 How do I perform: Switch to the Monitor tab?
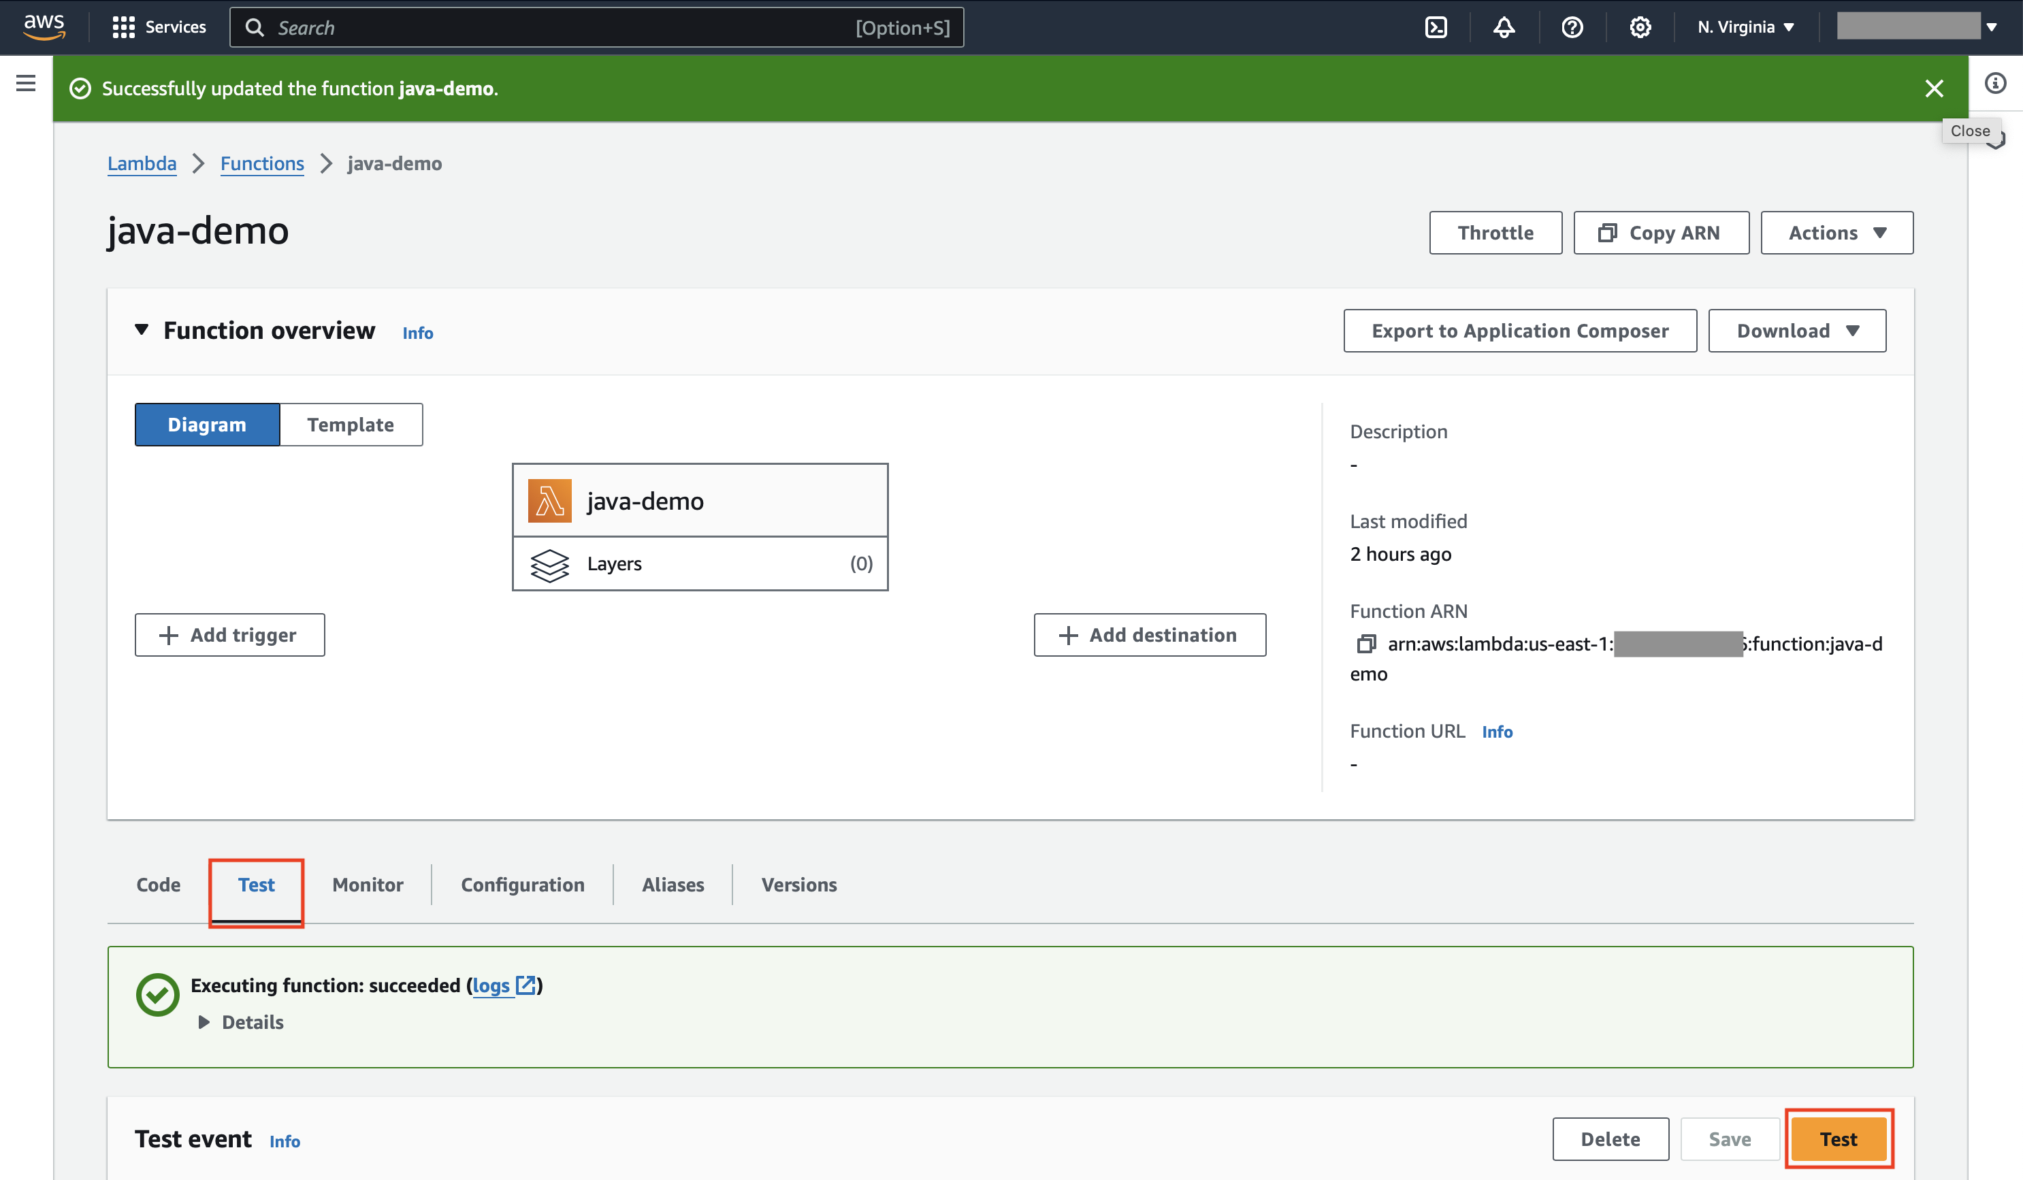click(x=367, y=885)
